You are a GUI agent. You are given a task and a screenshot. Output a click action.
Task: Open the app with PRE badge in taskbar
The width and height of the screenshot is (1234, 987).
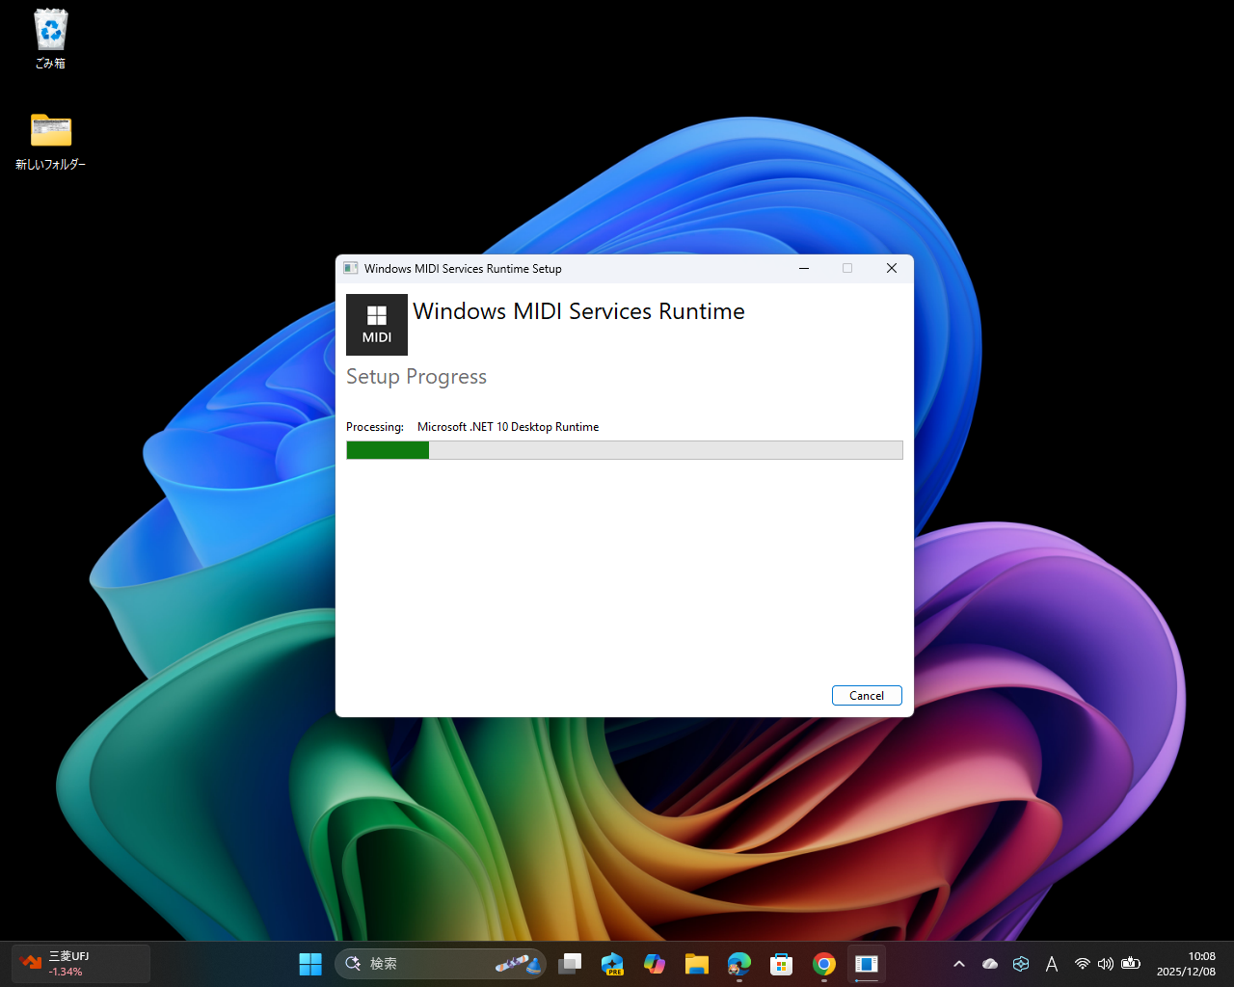click(x=612, y=964)
